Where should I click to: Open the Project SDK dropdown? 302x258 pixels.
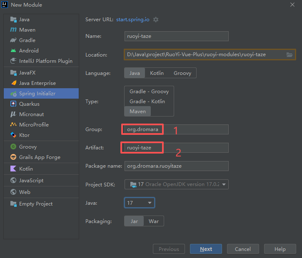177,184
